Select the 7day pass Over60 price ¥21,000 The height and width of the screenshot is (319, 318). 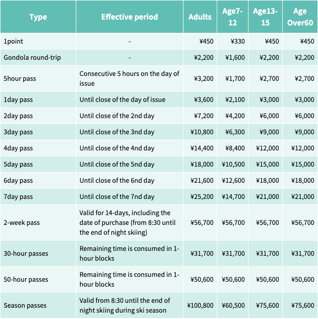(303, 196)
